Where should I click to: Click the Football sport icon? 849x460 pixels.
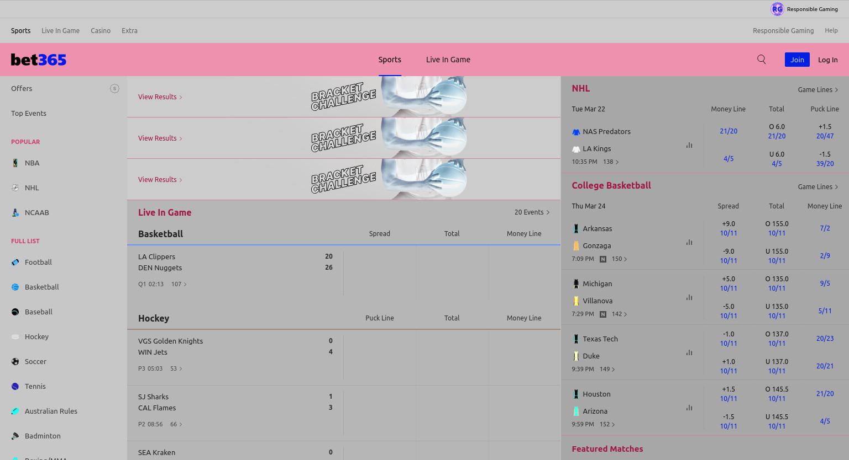click(x=15, y=262)
